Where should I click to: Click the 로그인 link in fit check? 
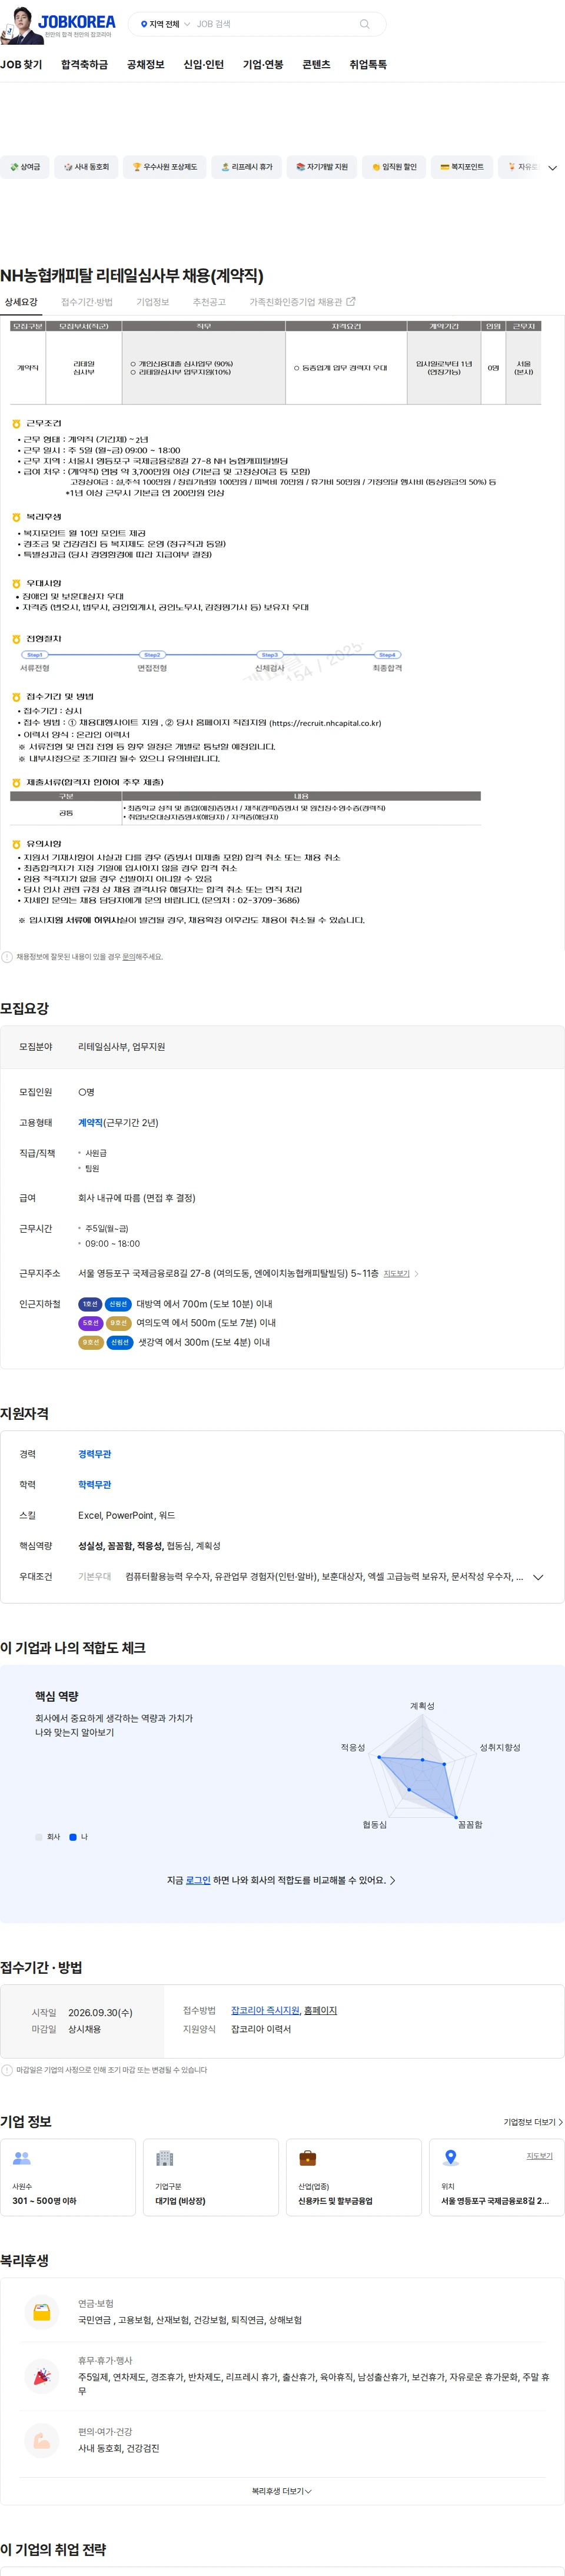[x=198, y=1880]
